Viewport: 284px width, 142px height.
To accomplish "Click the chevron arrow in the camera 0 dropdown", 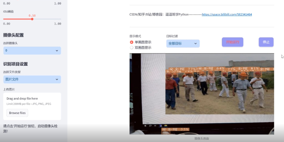I will pos(57,50).
